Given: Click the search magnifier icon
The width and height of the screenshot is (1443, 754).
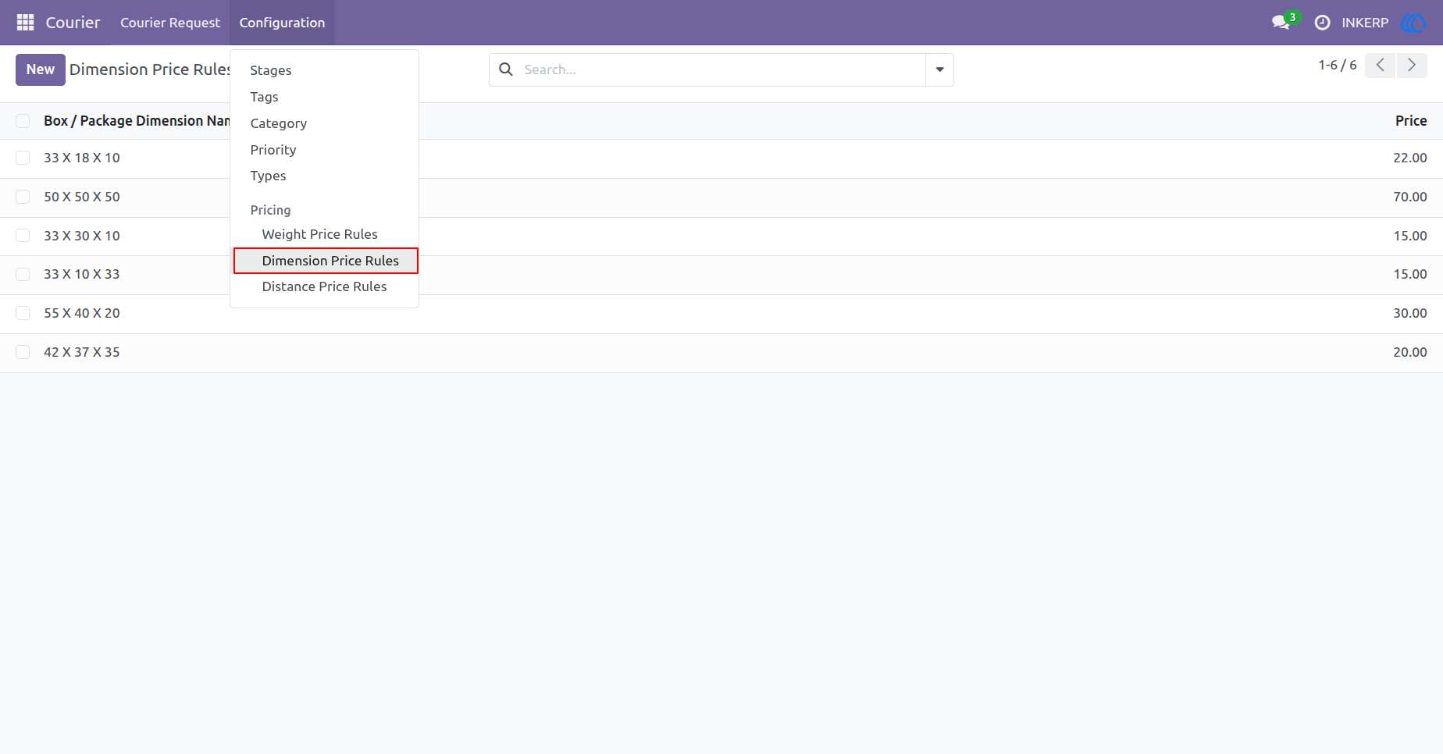Looking at the screenshot, I should (x=506, y=69).
